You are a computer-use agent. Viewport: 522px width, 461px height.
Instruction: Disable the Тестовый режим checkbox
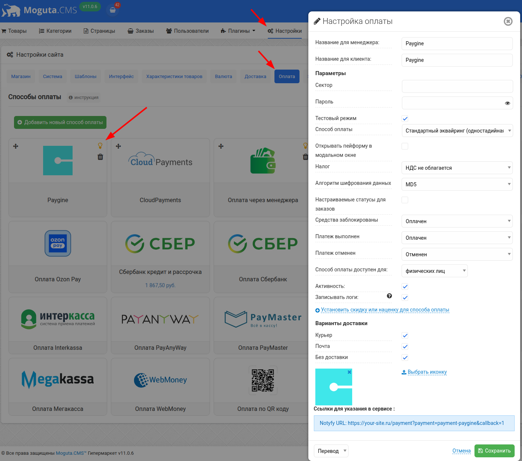[x=405, y=119]
